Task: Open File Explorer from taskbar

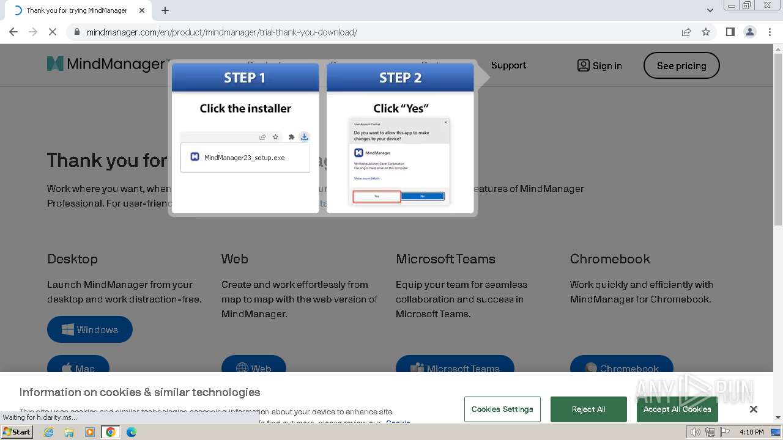Action: 69,432
